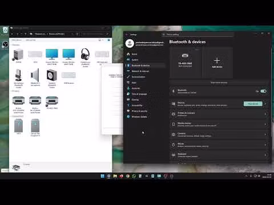Image resolution: width=274 pixels, height=205 pixels.
Task: Click the Add device button in Devices row
Action: pos(253,104)
